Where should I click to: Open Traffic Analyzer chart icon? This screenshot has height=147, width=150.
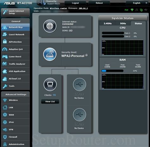pos(5,64)
